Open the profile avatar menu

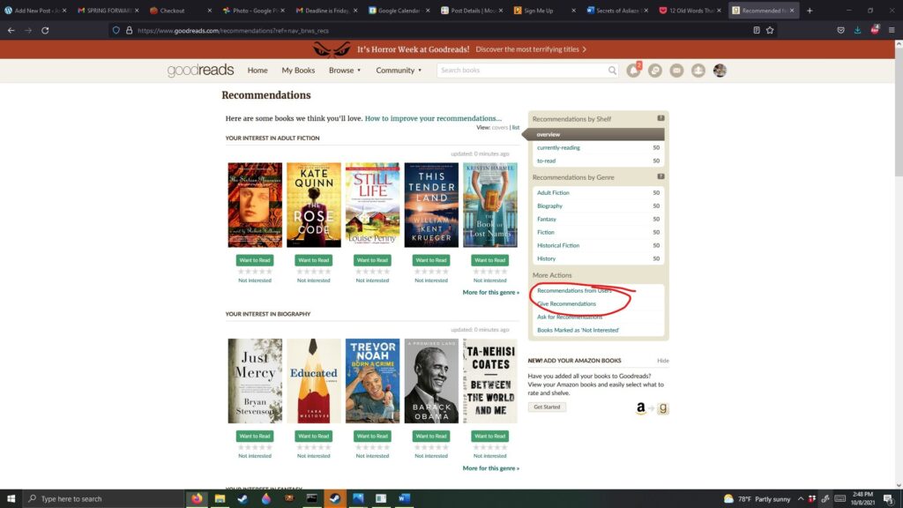click(x=720, y=71)
